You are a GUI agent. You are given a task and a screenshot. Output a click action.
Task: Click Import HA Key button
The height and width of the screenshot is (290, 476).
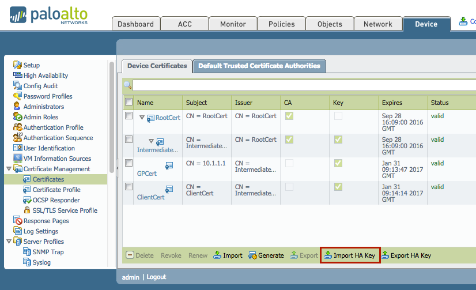tap(350, 255)
